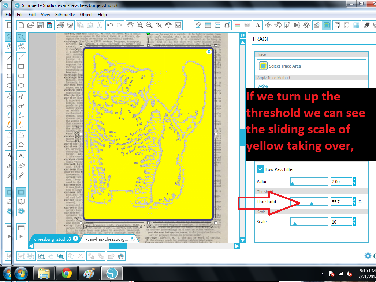
Task: Open the File menu in Silhouette Studio
Action: click(20, 15)
